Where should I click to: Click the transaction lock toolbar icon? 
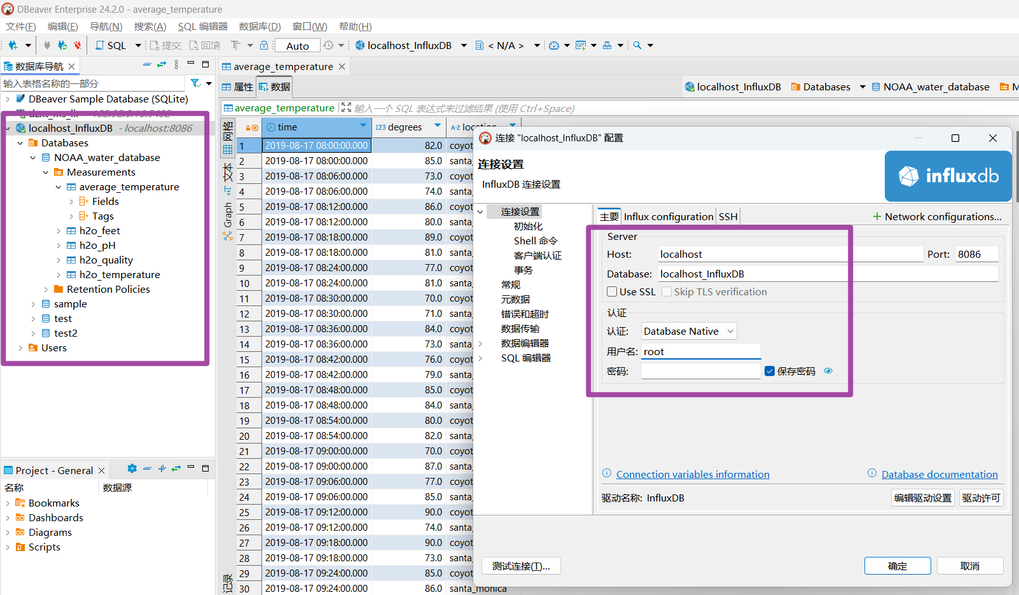coord(264,45)
